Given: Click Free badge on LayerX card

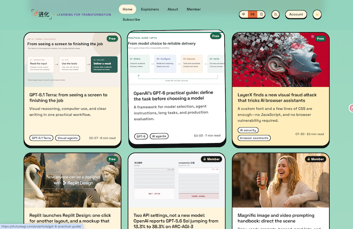Looking at the screenshot, I should (320, 39).
